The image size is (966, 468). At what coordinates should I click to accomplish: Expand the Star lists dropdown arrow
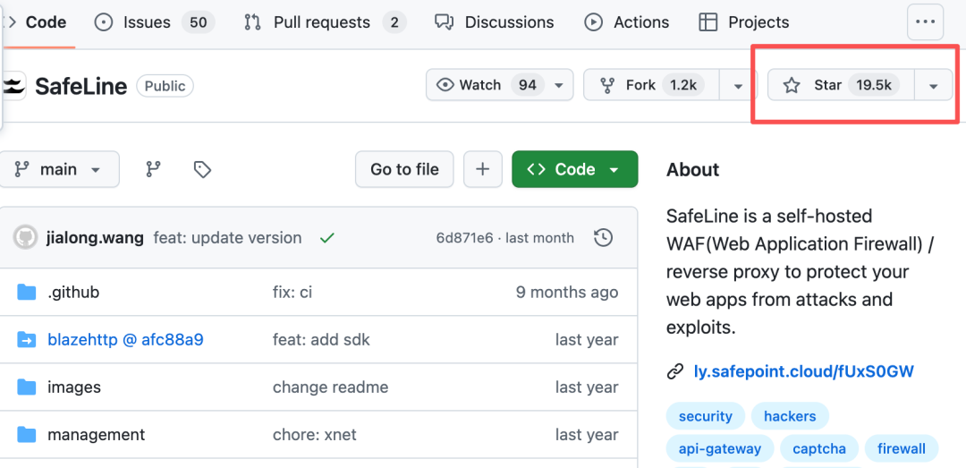[x=934, y=86]
